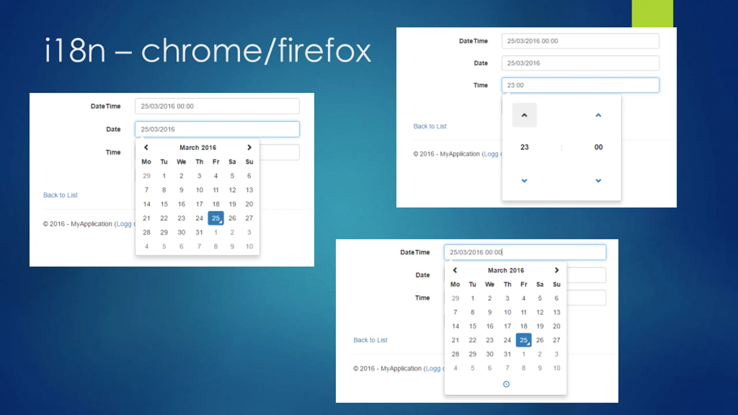
Task: Go to previous month in bottom-right calendar
Action: coord(455,270)
